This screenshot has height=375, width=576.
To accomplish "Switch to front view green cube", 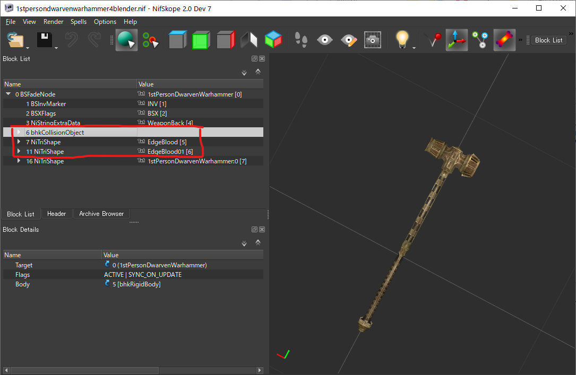I will pyautogui.click(x=201, y=40).
